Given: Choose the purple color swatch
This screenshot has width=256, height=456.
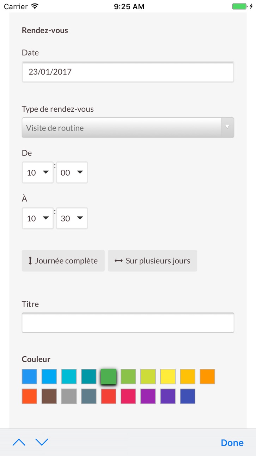Looking at the screenshot, I should pyautogui.click(x=148, y=396).
